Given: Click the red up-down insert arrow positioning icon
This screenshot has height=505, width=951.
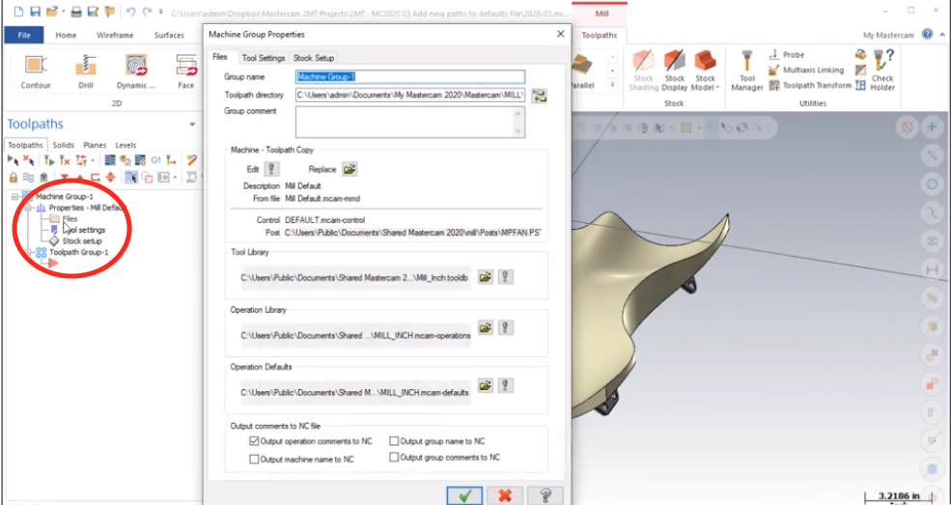Looking at the screenshot, I should [110, 177].
